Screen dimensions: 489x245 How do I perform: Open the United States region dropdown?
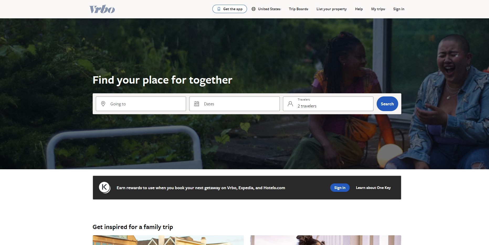266,9
